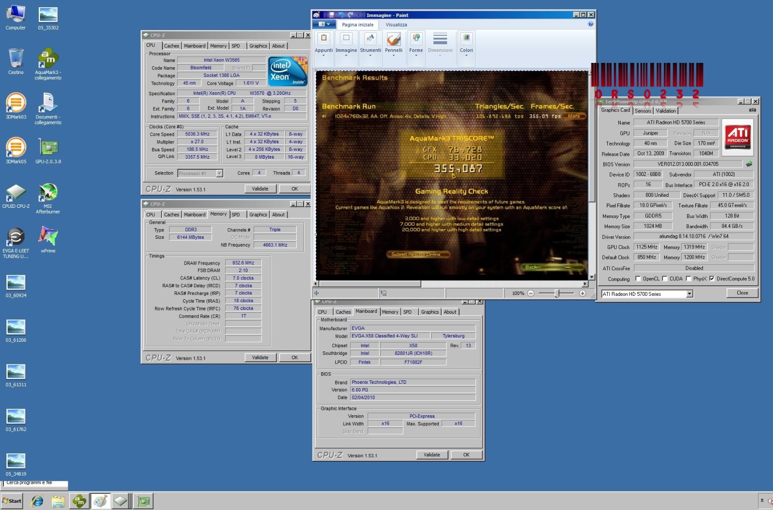Viewport: 773px width, 510px height.
Task: Click Validate in the top CPU-Z window
Action: coord(260,189)
